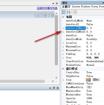104x105 pixels.
Task: Select the ShowIcon property
Action: [71, 102]
